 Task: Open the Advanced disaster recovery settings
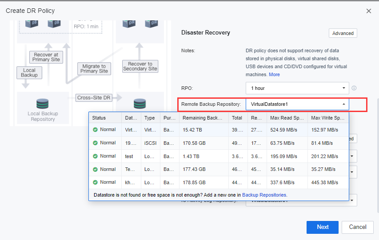click(x=343, y=33)
